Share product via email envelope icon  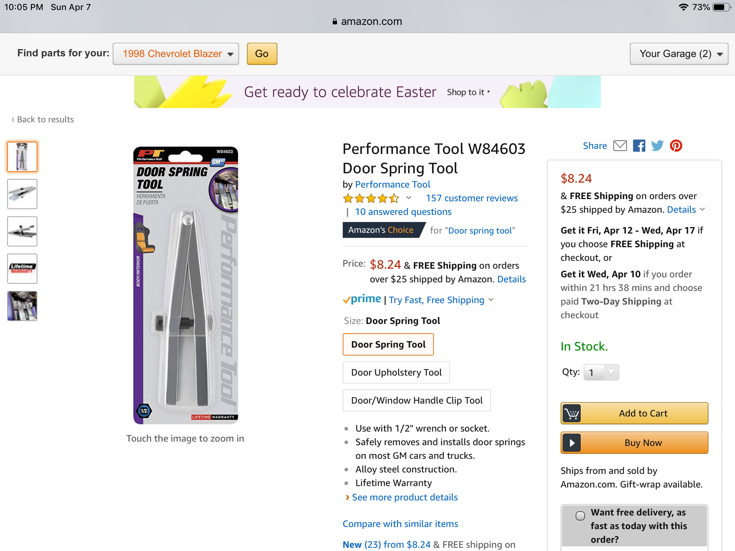coord(620,146)
